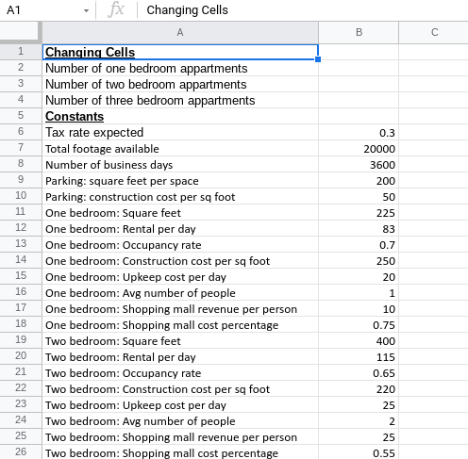The height and width of the screenshot is (459, 468).
Task: Select cell 'Two bedroom: Upkeep cost per day'
Action: [180, 404]
